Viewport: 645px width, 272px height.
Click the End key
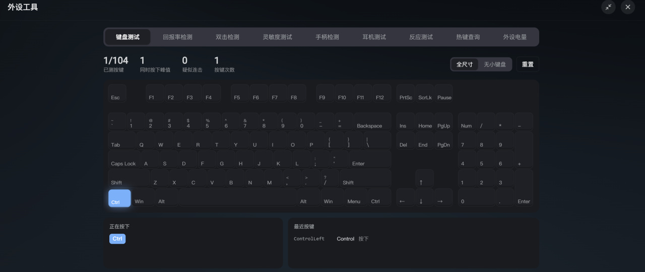click(425, 141)
